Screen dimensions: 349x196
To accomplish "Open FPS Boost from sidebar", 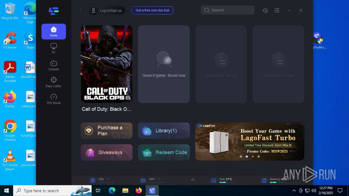I will 54,99.
